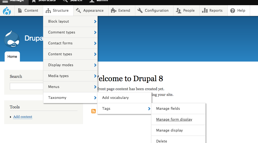Expand the Menus submenu arrow

(95, 87)
